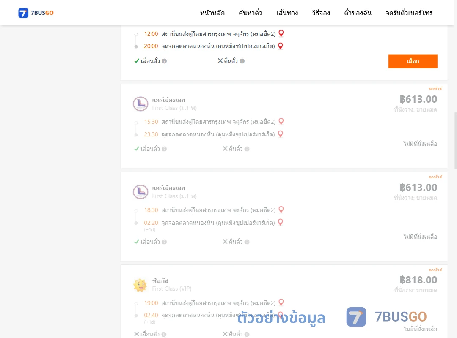Click ซันบัส operator name

point(160,281)
